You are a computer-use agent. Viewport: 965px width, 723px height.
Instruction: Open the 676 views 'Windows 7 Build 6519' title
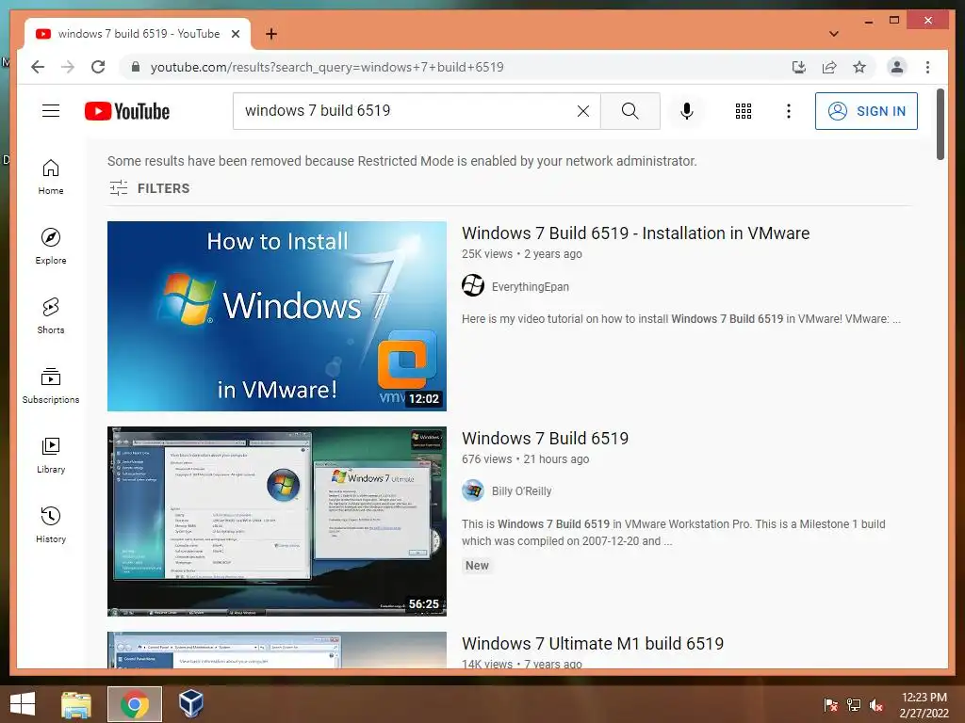click(546, 439)
